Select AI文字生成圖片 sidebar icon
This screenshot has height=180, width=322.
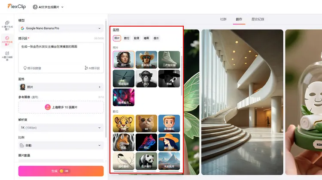point(7,40)
